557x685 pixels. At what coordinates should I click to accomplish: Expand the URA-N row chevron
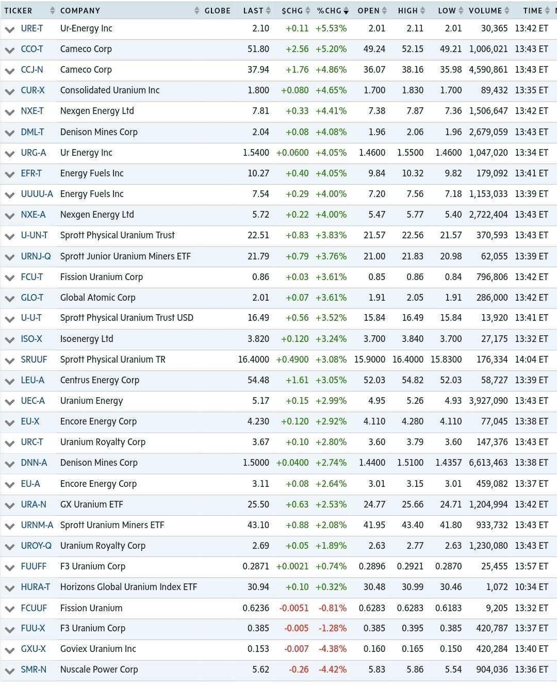click(x=9, y=505)
